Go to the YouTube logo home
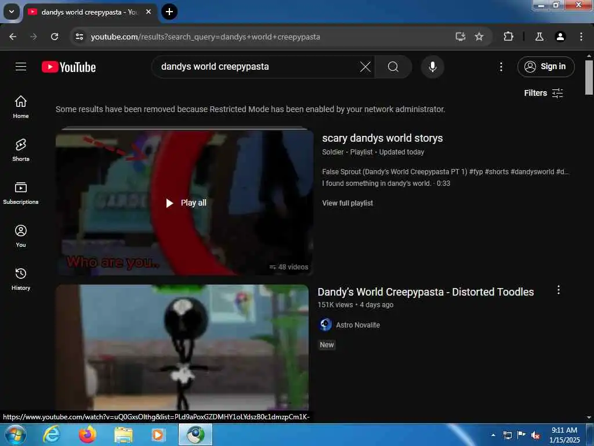Image resolution: width=594 pixels, height=446 pixels. point(68,67)
